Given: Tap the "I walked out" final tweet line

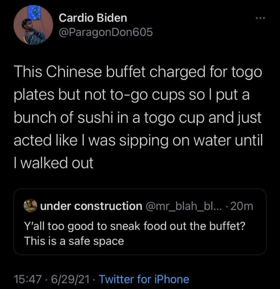Looking at the screenshot, I should click(x=53, y=163).
